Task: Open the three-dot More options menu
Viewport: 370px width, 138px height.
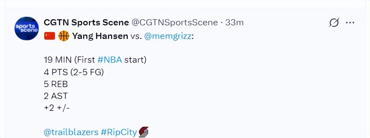Action: tap(350, 23)
